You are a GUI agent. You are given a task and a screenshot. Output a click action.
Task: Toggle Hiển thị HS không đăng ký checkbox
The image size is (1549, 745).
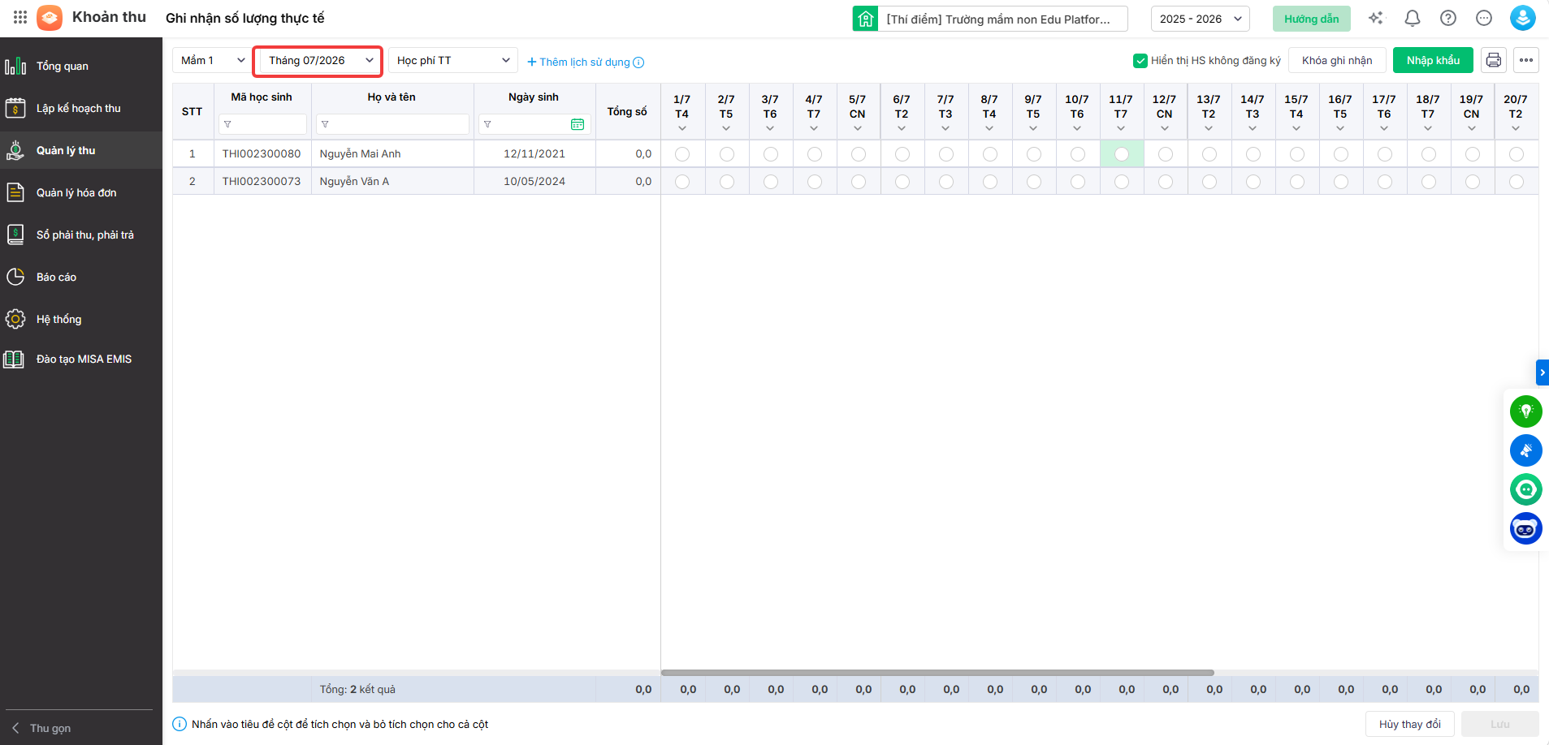tap(1140, 61)
